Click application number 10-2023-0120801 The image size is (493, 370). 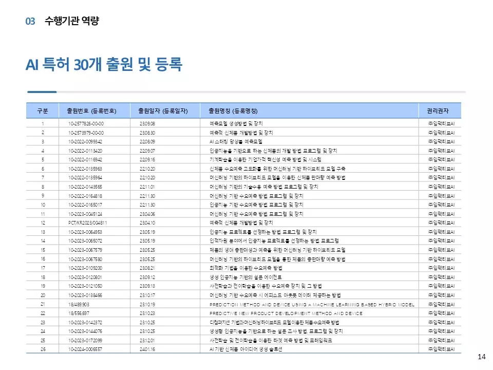click(x=85, y=277)
